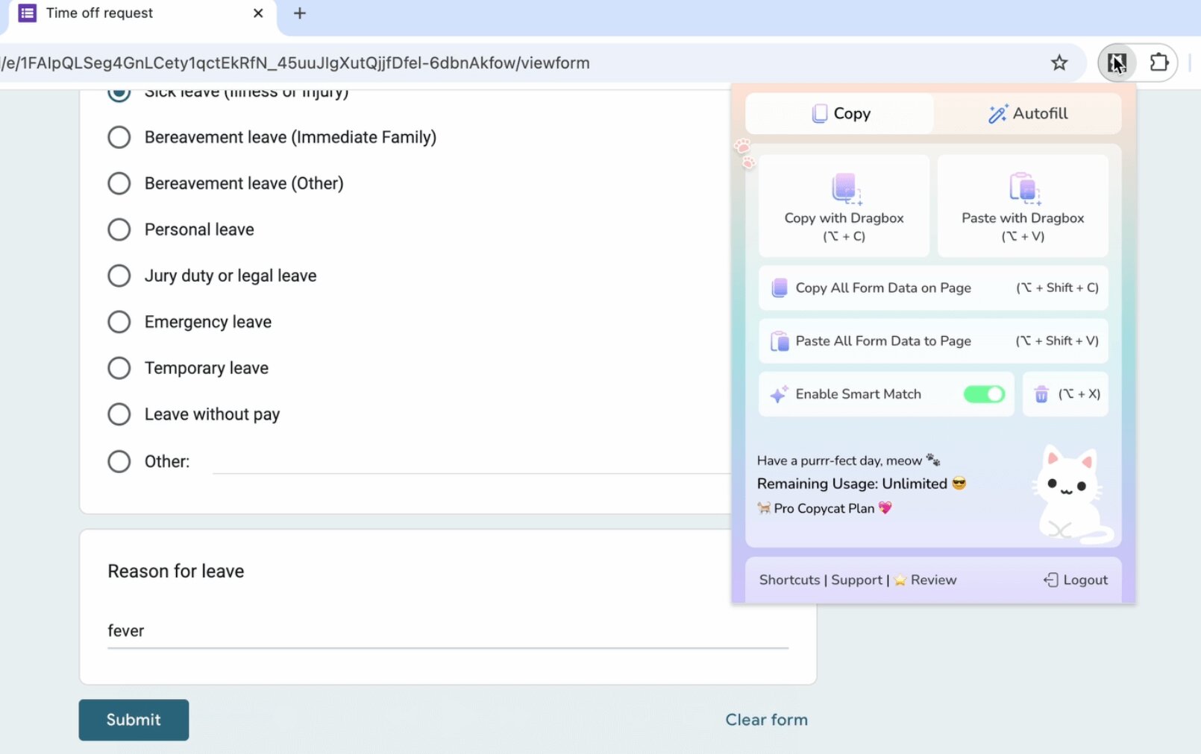The width and height of the screenshot is (1201, 754).
Task: Bookmark the page using the star icon
Action: pyautogui.click(x=1060, y=63)
